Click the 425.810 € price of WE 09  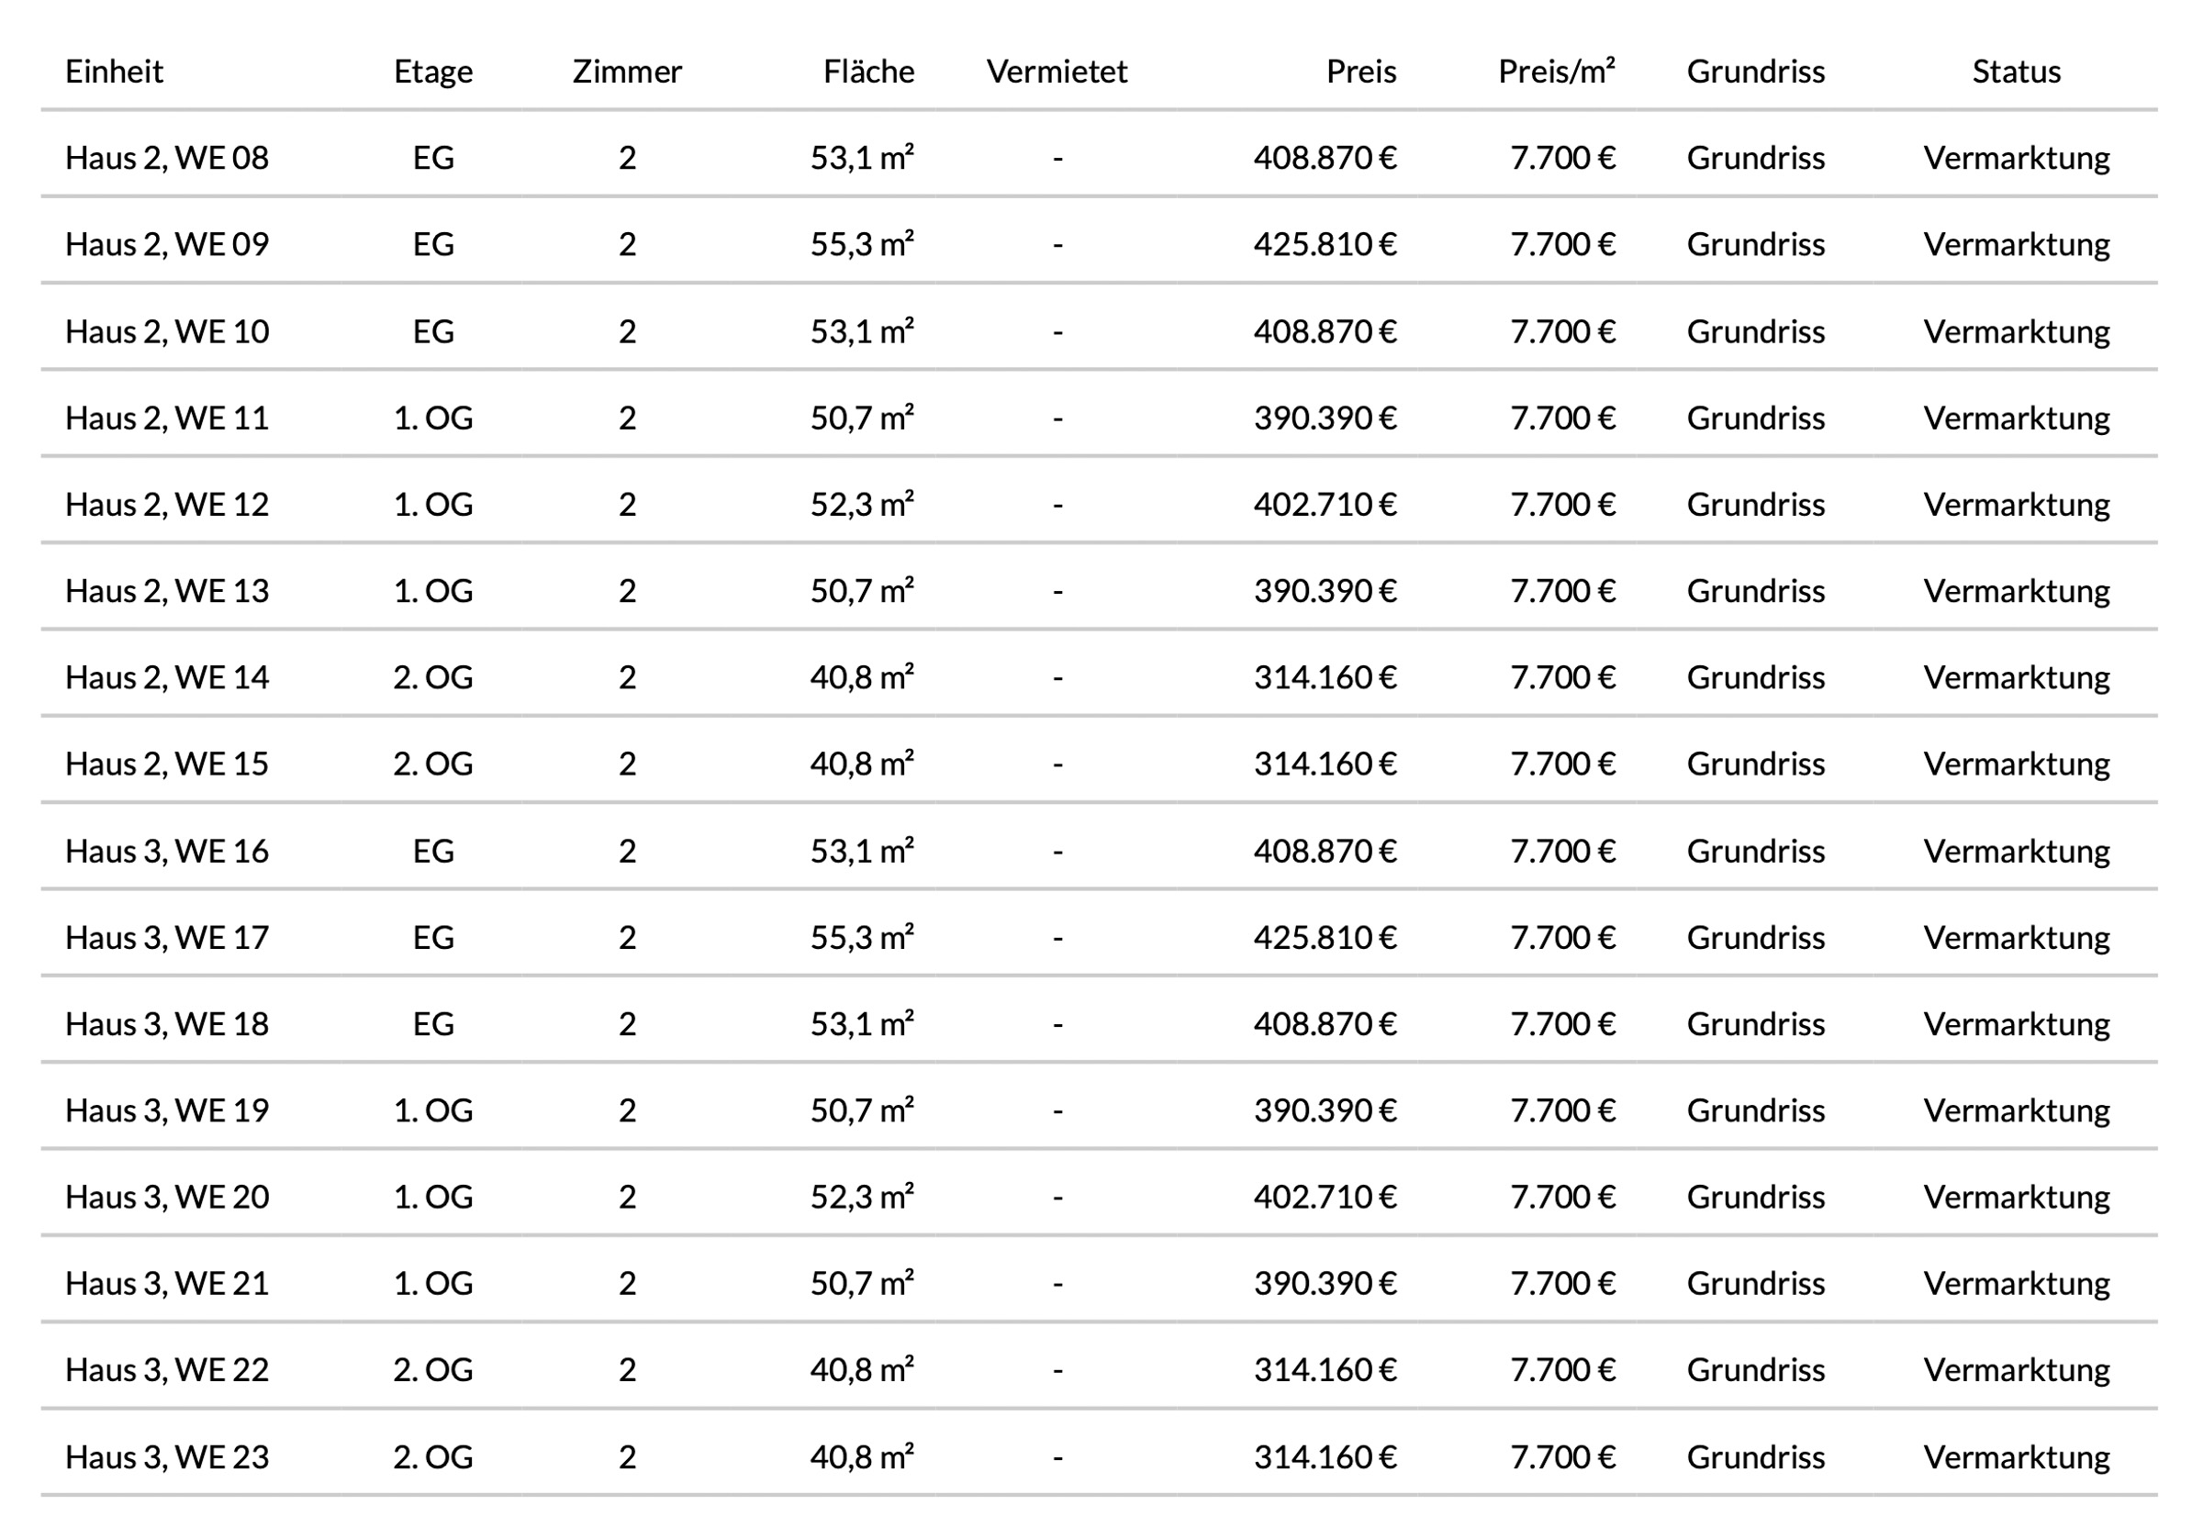click(x=1325, y=245)
